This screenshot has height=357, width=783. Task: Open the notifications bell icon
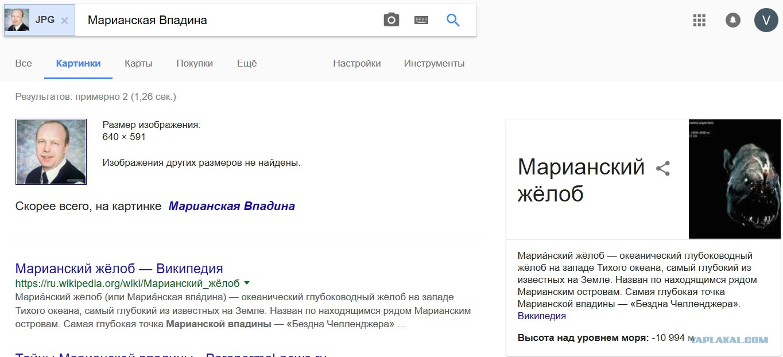pyautogui.click(x=733, y=20)
